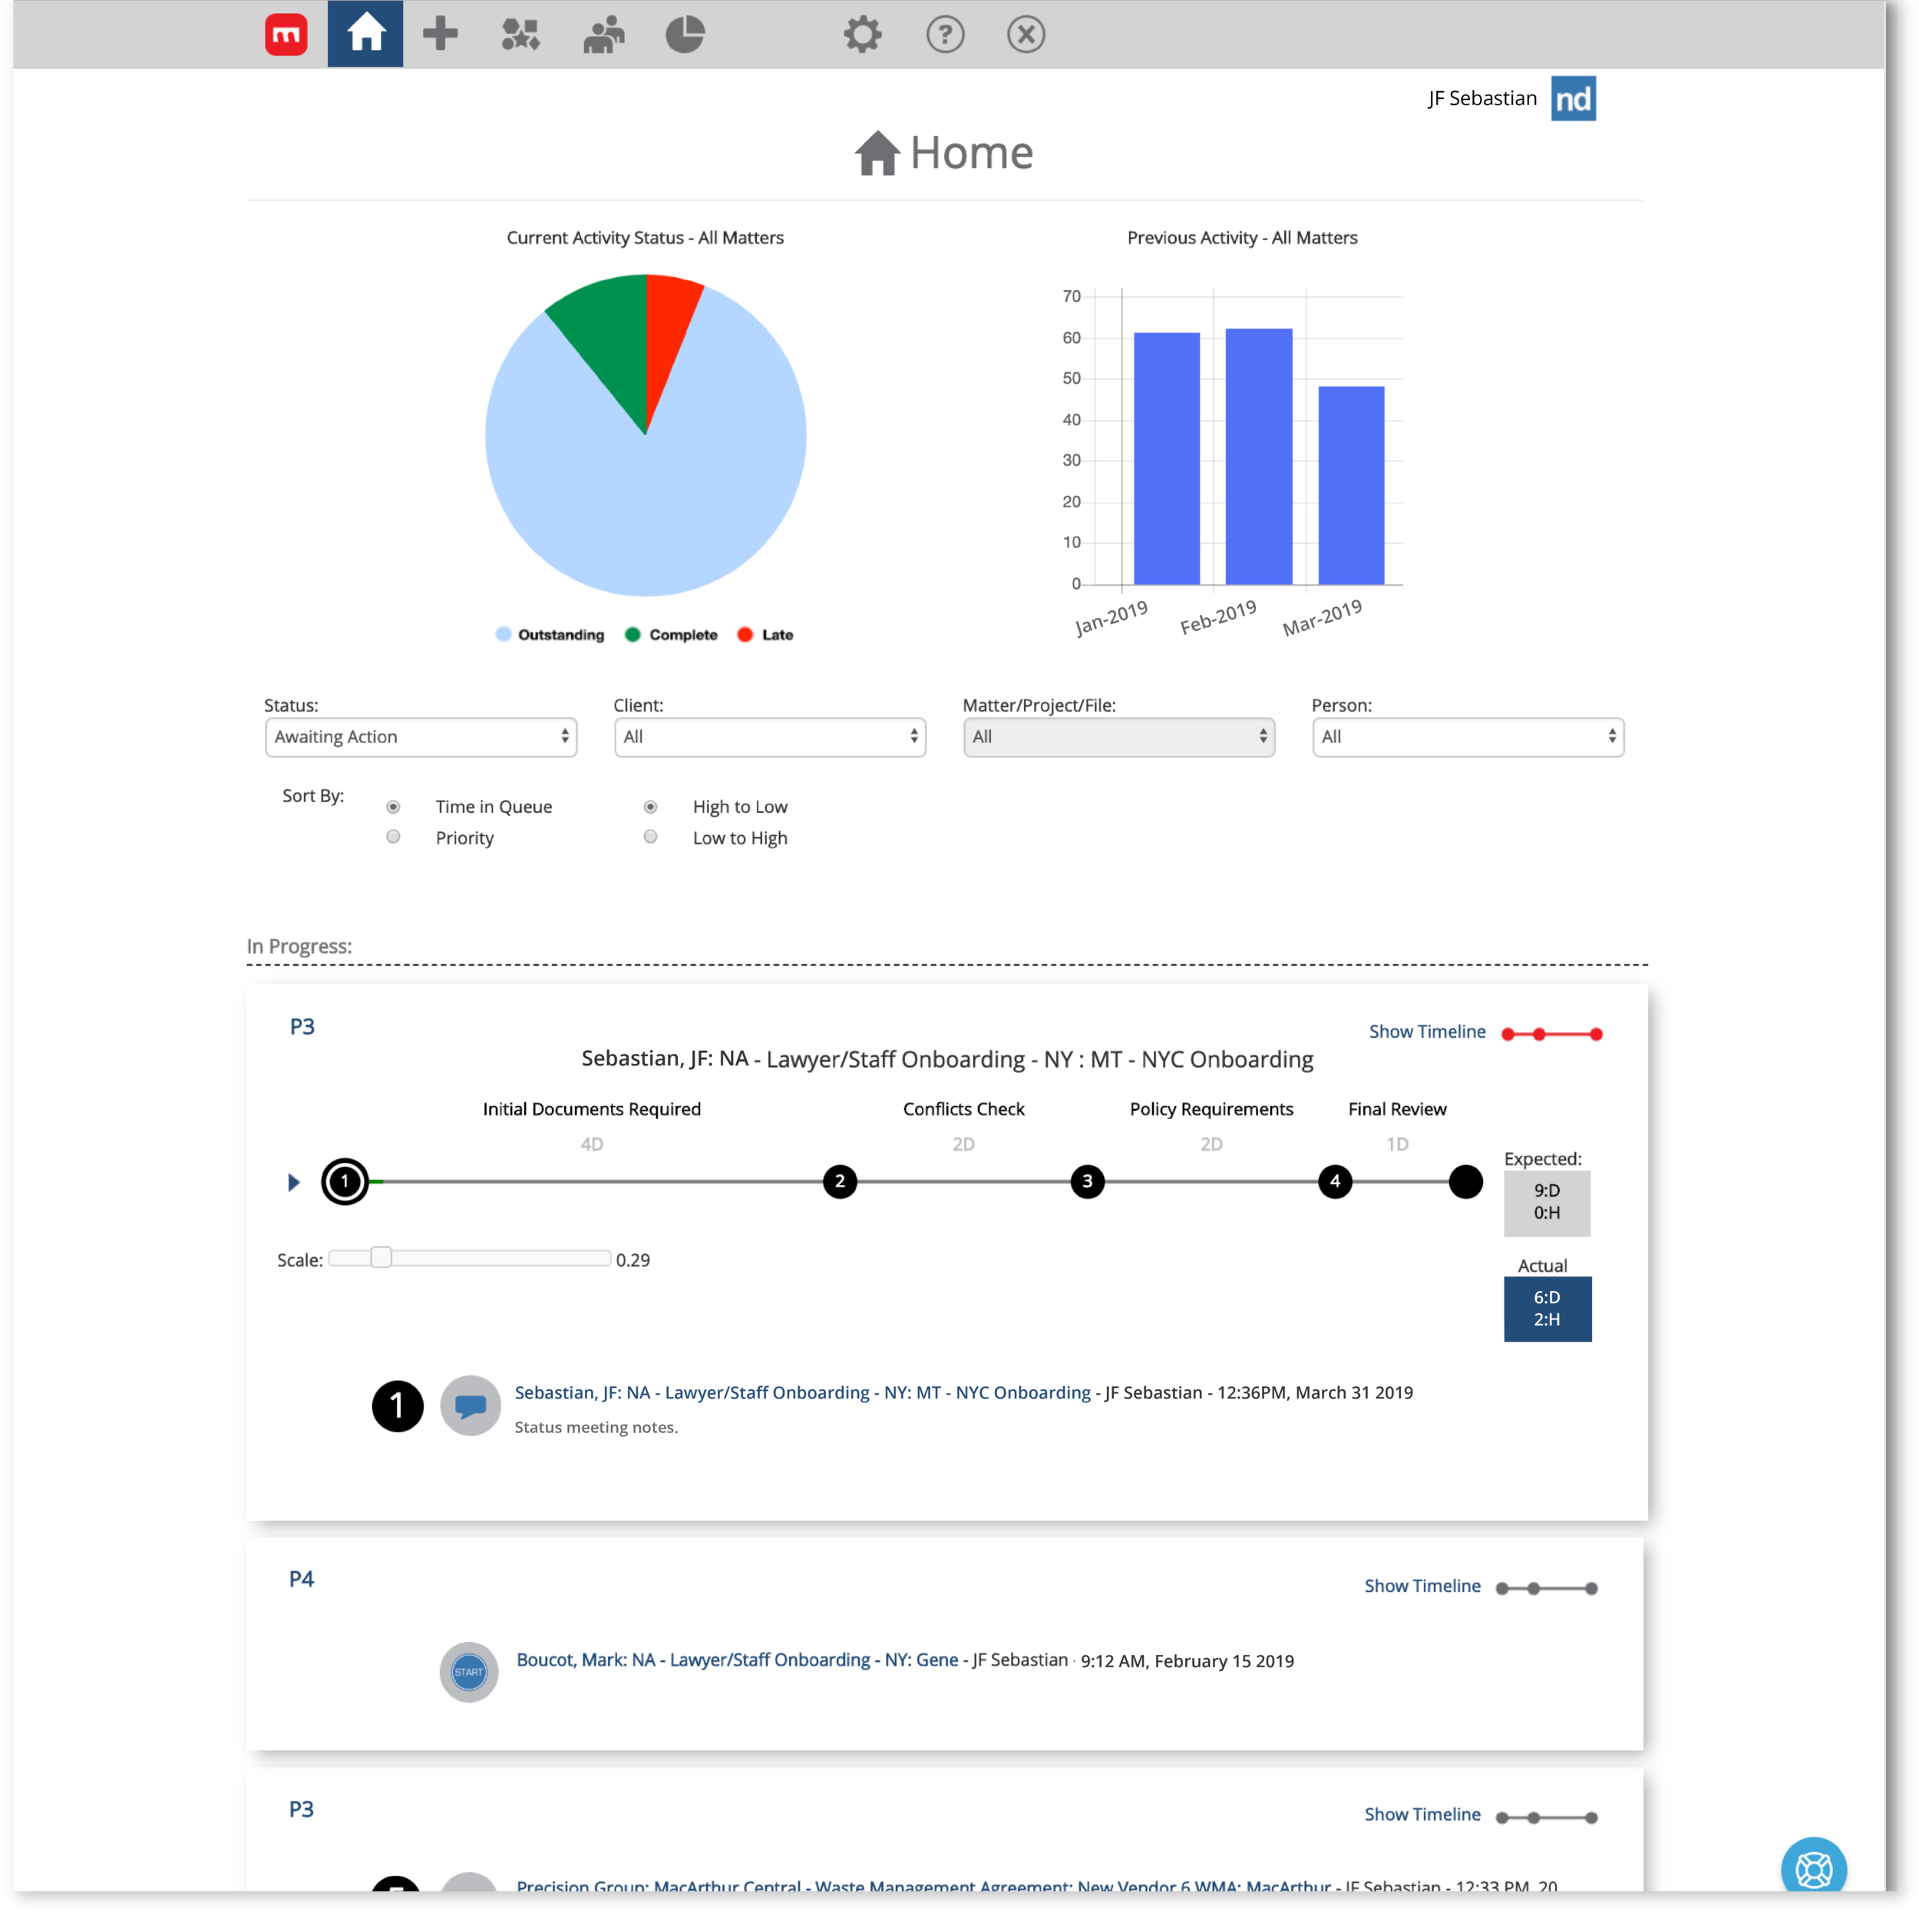Screen dimensions: 1919x1932
Task: Click the plus add-new icon
Action: coord(440,34)
